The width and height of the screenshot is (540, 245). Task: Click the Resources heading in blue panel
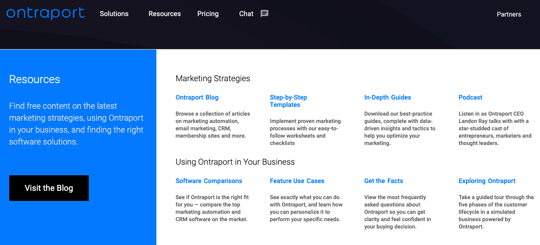point(35,79)
